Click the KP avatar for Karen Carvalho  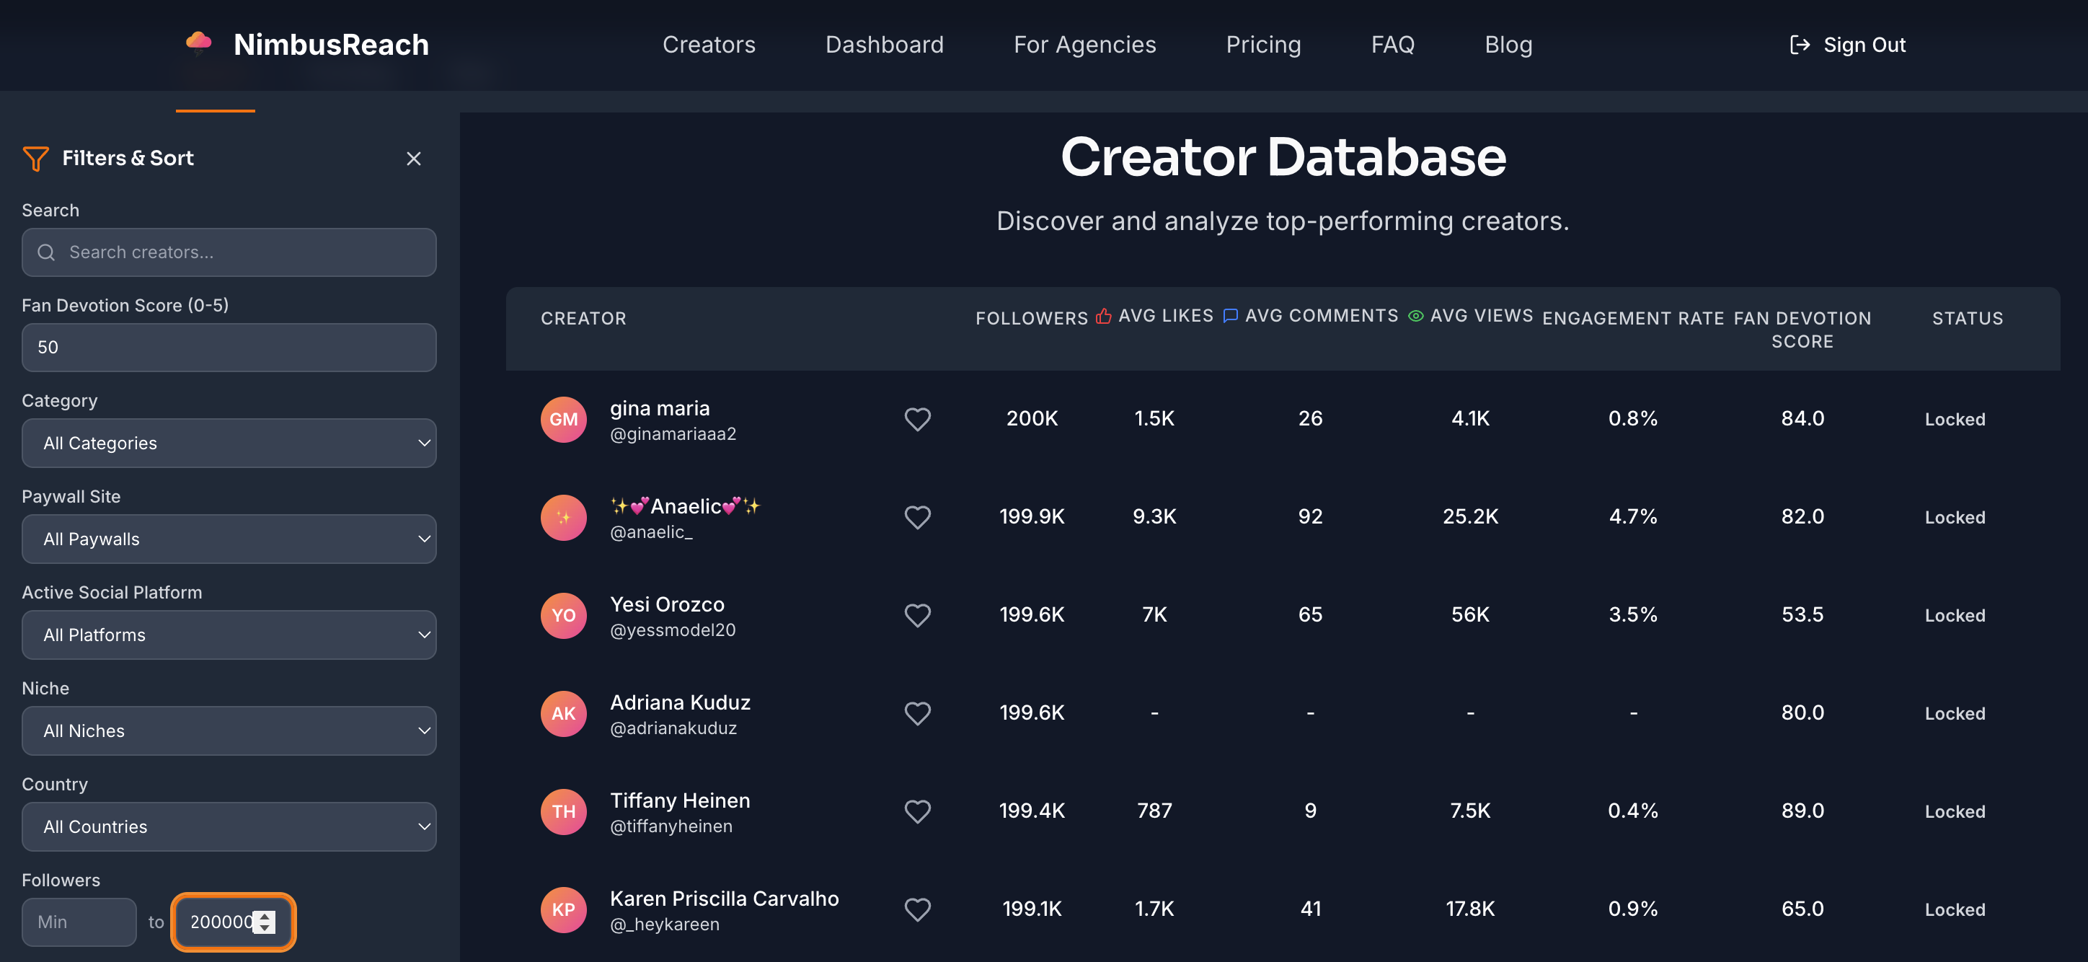[x=563, y=909]
